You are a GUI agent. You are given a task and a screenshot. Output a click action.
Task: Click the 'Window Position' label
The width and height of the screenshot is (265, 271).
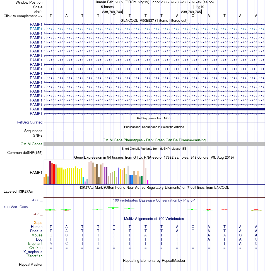29,3
